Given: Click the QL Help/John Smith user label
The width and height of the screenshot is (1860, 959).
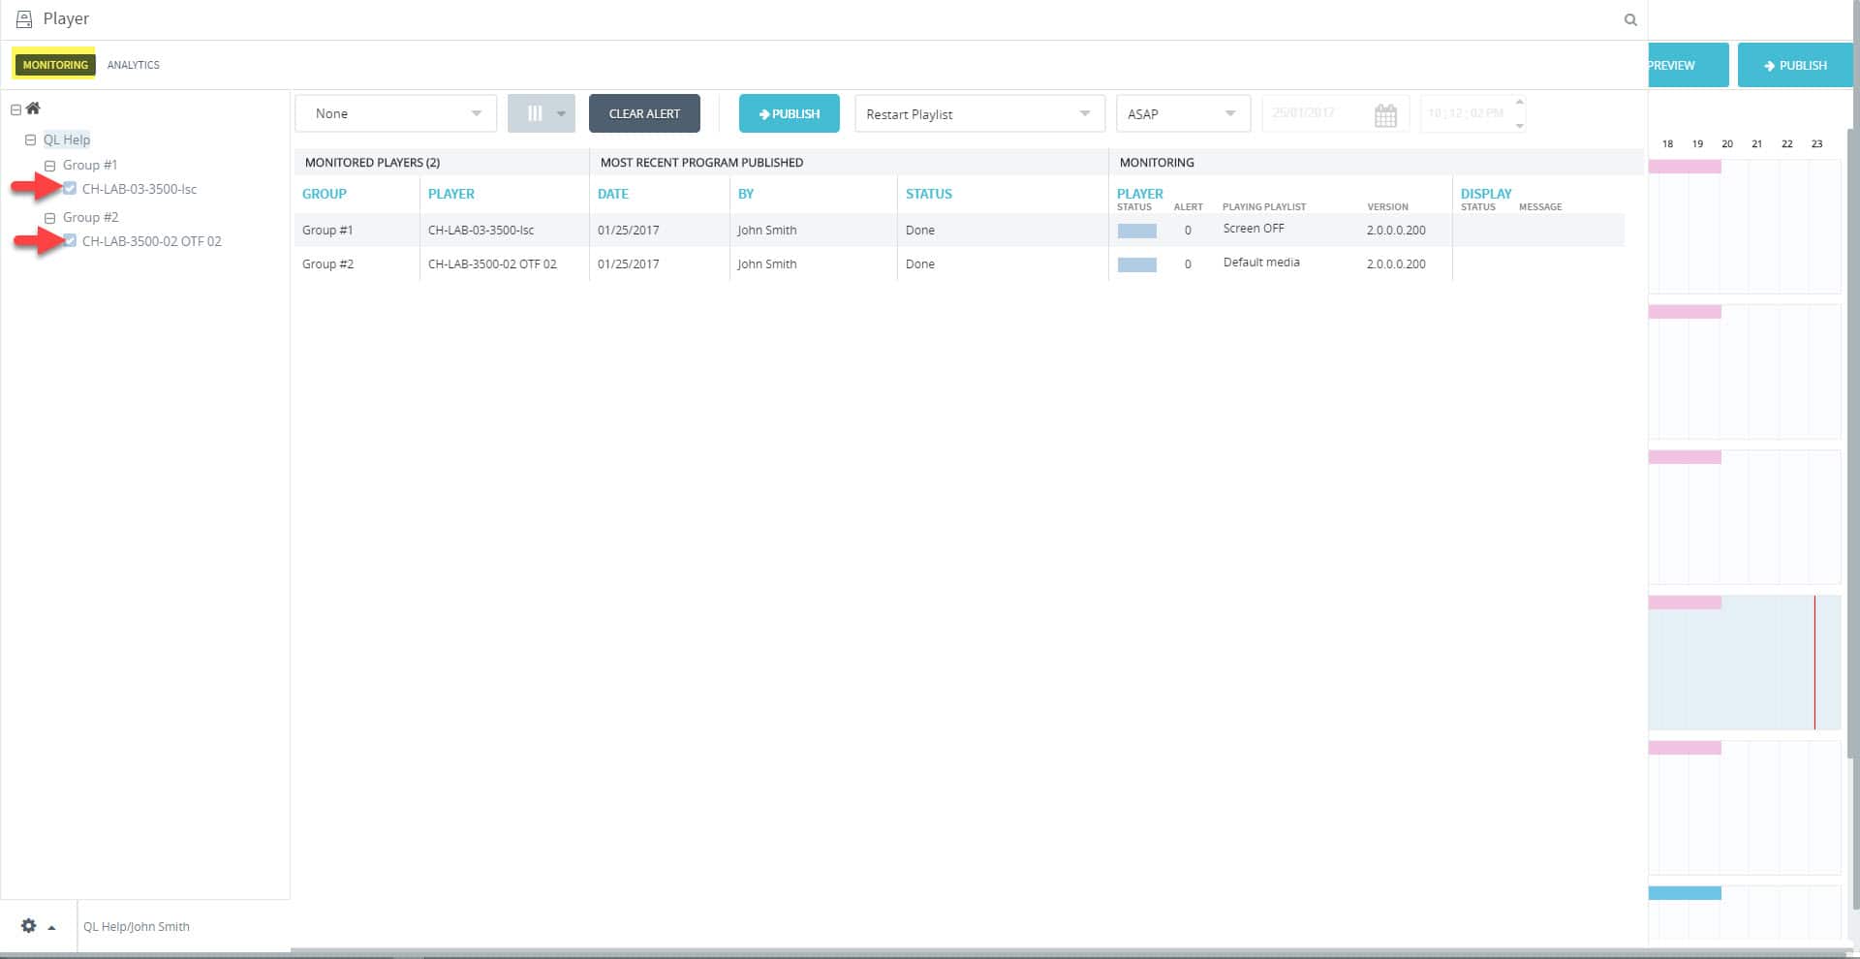Looking at the screenshot, I should [137, 926].
